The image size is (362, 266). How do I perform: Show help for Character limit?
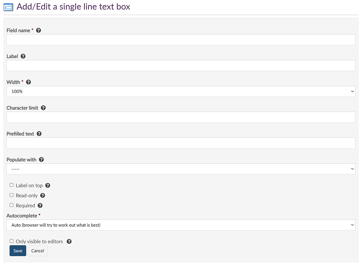click(43, 108)
